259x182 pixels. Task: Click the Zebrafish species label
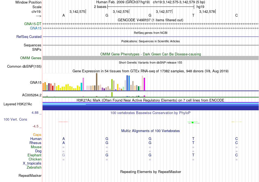pos(34,167)
